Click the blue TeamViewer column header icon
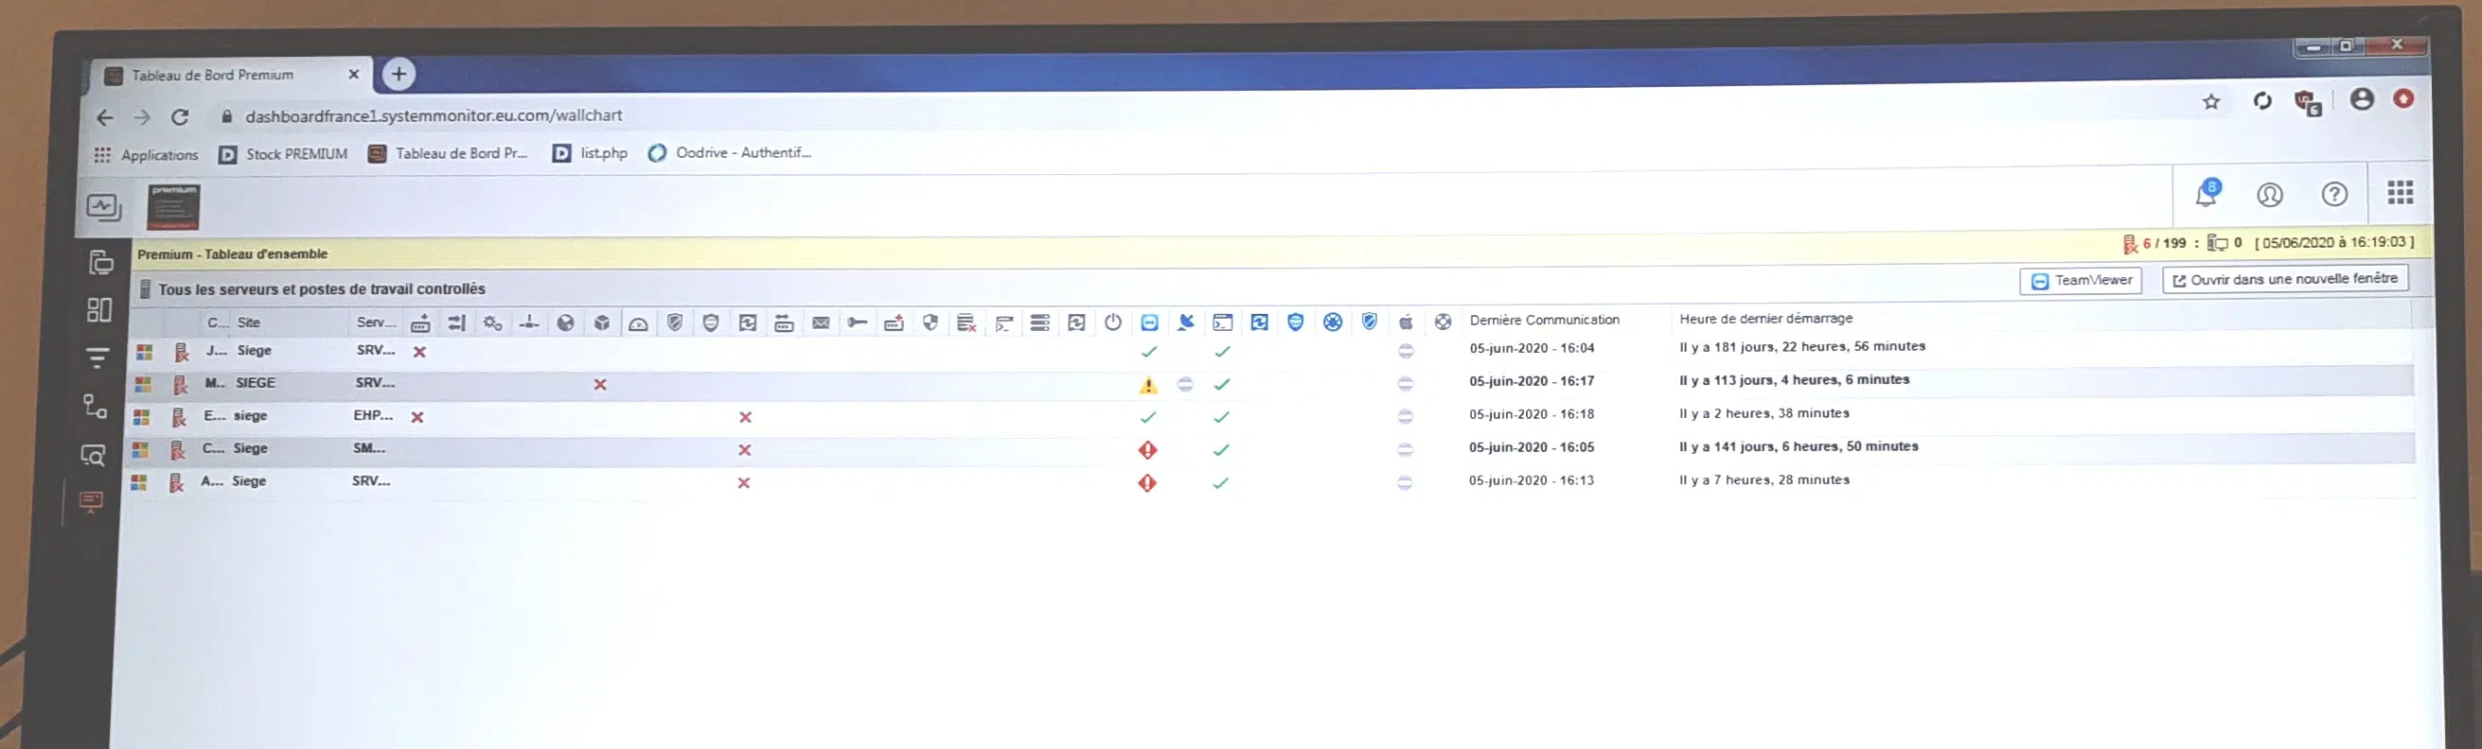This screenshot has height=749, width=2482. click(x=1149, y=322)
